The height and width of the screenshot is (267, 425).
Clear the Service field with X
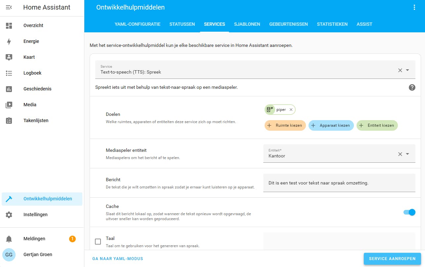click(400, 70)
